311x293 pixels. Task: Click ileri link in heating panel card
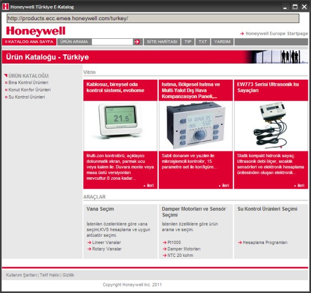click(225, 186)
